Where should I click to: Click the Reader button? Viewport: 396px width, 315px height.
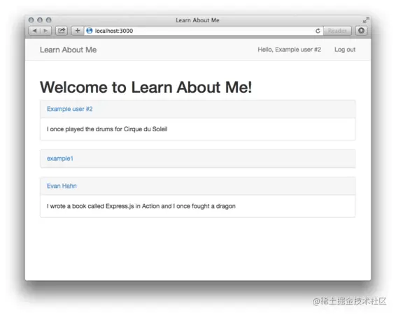click(x=337, y=31)
